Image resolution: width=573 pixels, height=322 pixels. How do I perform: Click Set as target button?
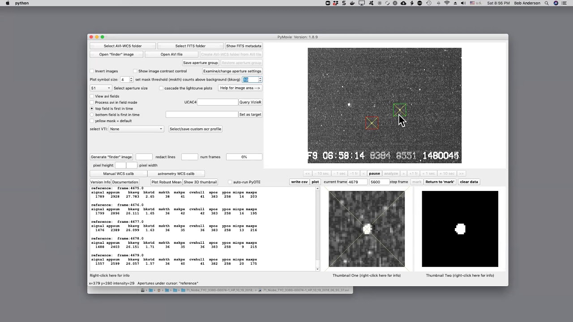pyautogui.click(x=250, y=114)
